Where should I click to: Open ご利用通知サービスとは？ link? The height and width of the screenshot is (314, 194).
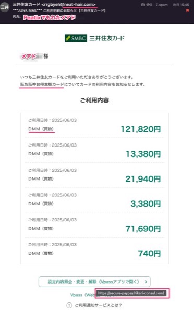tap(98, 305)
